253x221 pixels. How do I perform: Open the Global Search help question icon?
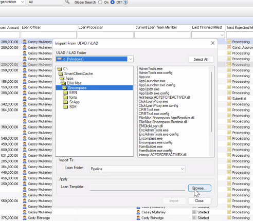pos(125,2)
